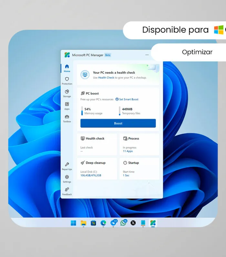Open the Toolbox section
226x257 pixels.
tap(67, 119)
